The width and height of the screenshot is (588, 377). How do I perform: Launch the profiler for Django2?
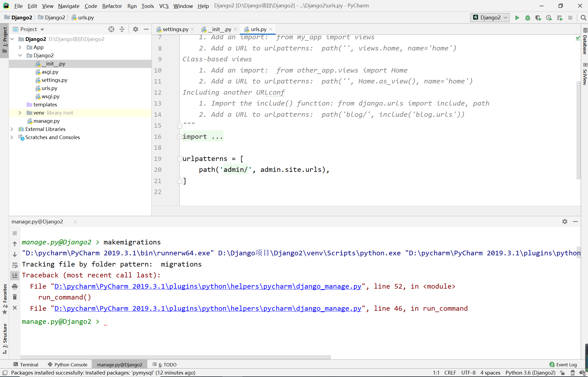tap(549, 18)
